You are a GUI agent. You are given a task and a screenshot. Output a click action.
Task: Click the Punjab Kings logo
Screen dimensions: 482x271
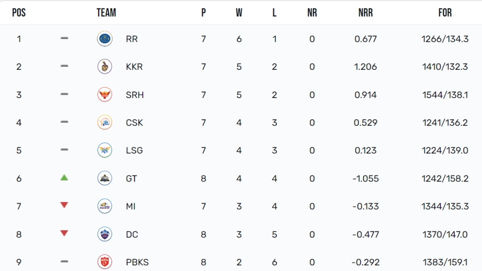click(104, 262)
